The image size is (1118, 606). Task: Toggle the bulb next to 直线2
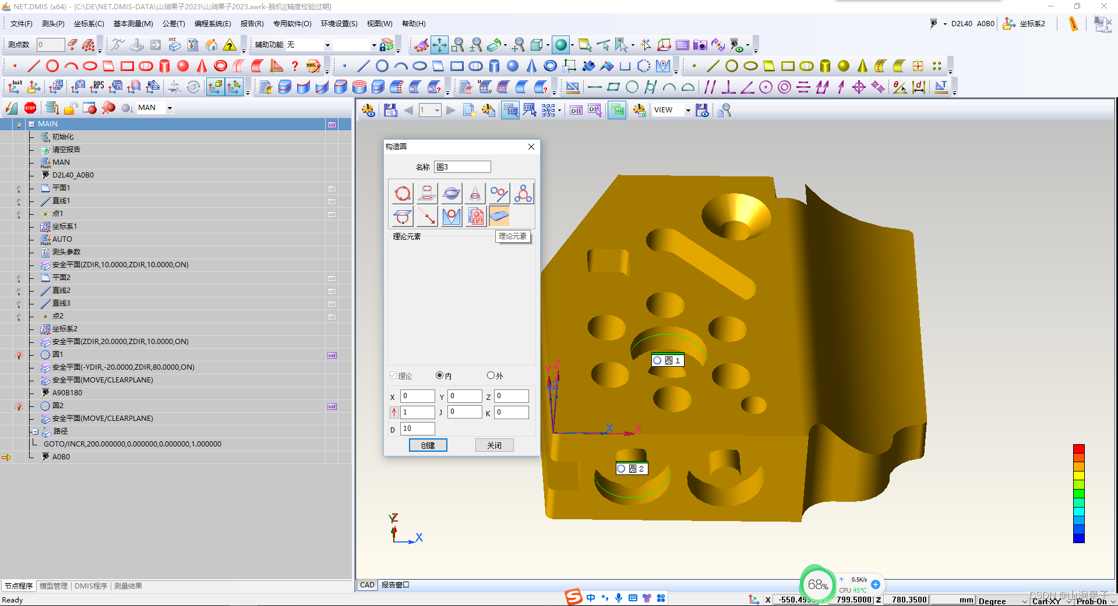(x=19, y=290)
